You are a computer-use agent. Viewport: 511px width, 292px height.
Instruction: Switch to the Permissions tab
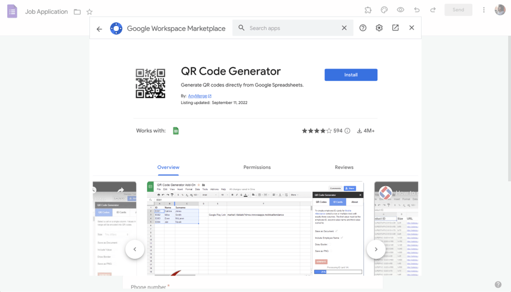pos(257,167)
